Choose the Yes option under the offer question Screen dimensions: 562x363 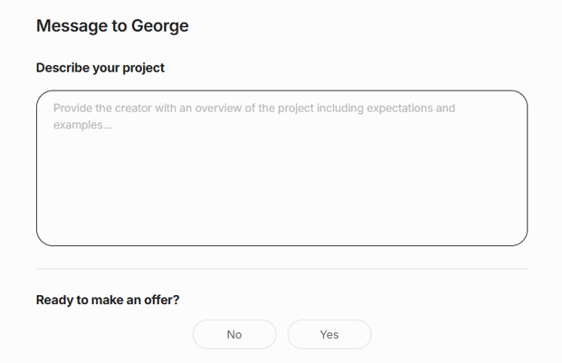[x=329, y=334]
